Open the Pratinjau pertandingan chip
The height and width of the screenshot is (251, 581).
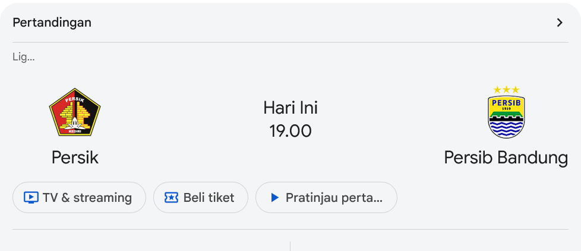tap(326, 198)
